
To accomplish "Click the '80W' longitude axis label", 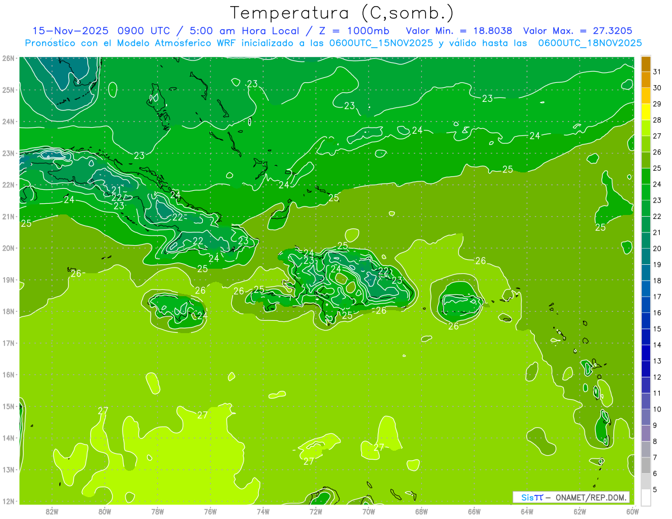I will (x=105, y=511).
